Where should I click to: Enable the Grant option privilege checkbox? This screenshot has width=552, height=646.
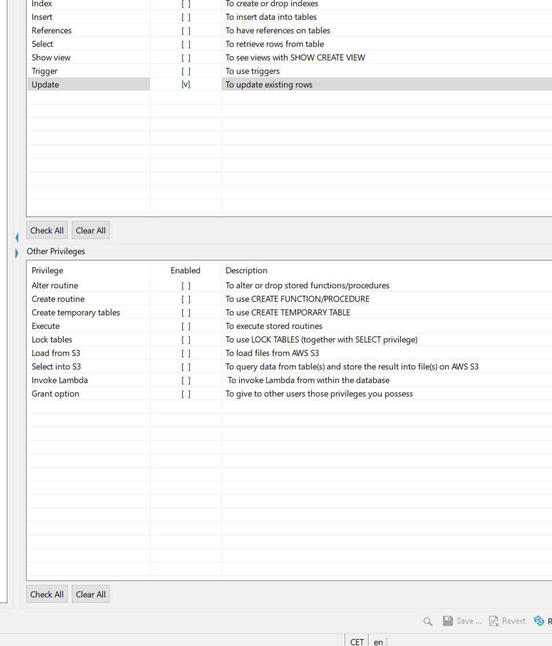tap(186, 394)
